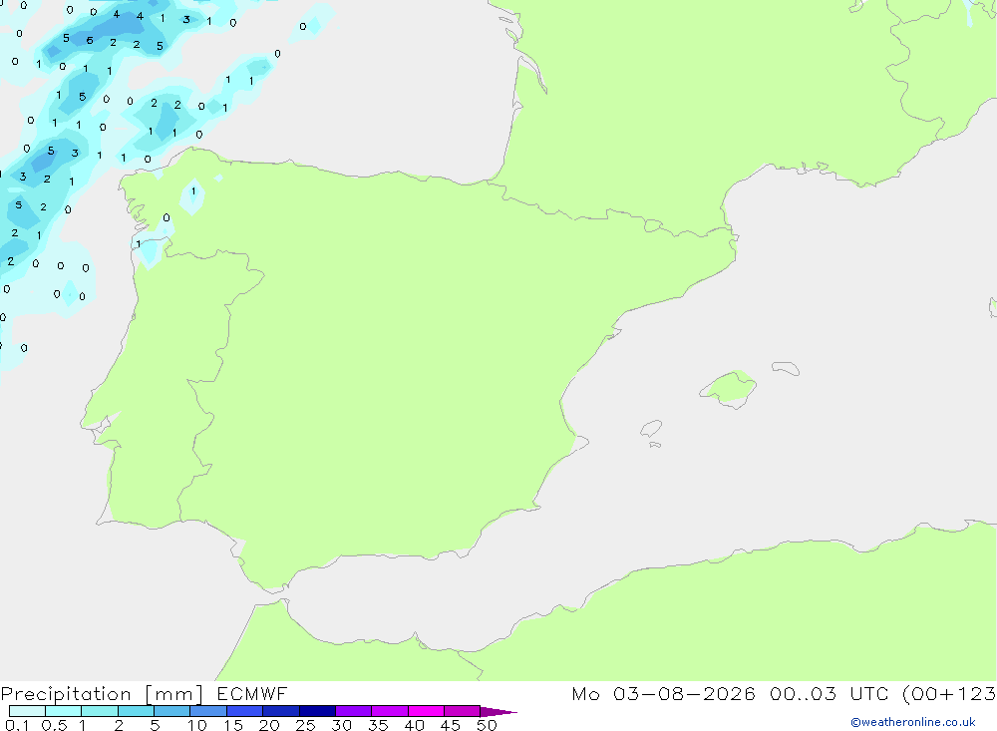Select the 40 to 45 legend color swatch
Screen dimensions: 997x731
click(x=426, y=711)
